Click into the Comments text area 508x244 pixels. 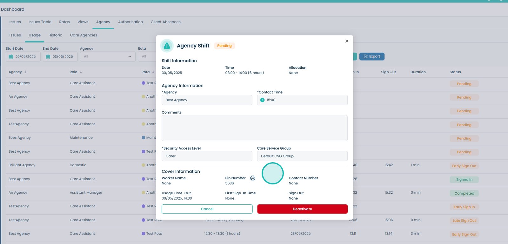(x=254, y=128)
